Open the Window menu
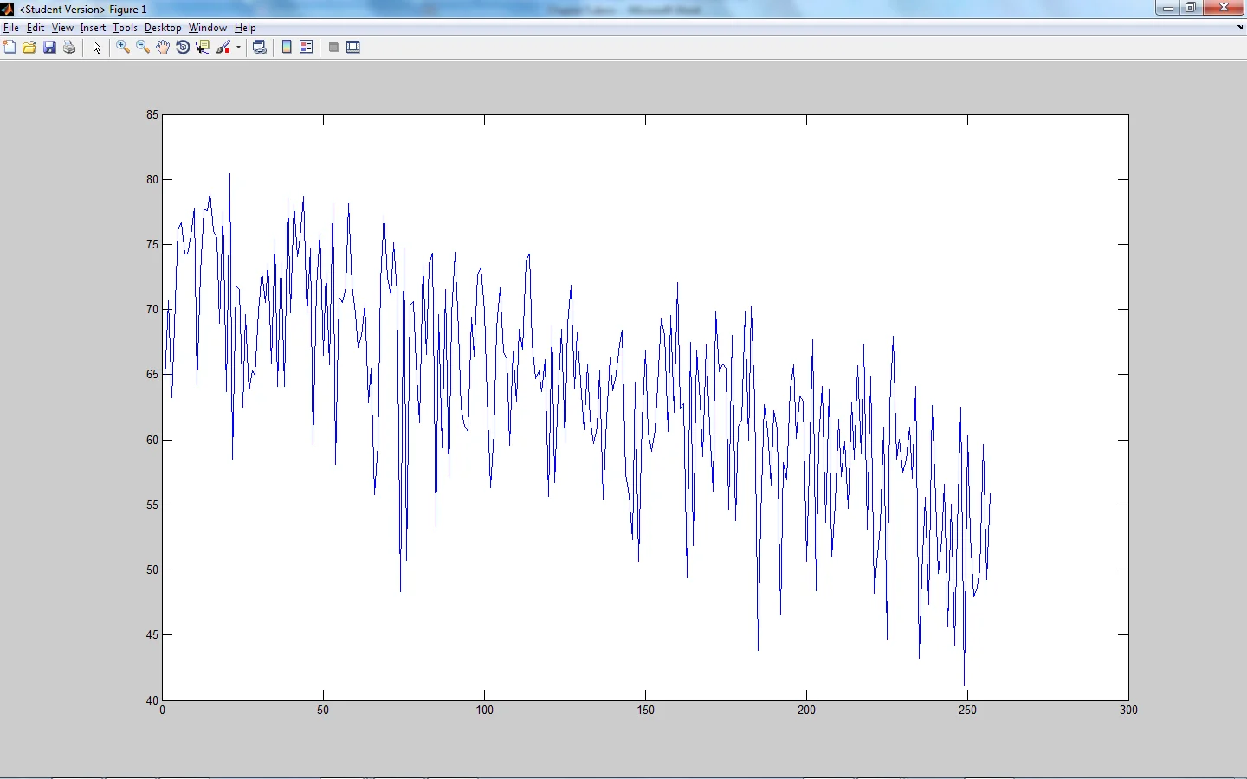Viewport: 1247px width, 779px height. 208,28
